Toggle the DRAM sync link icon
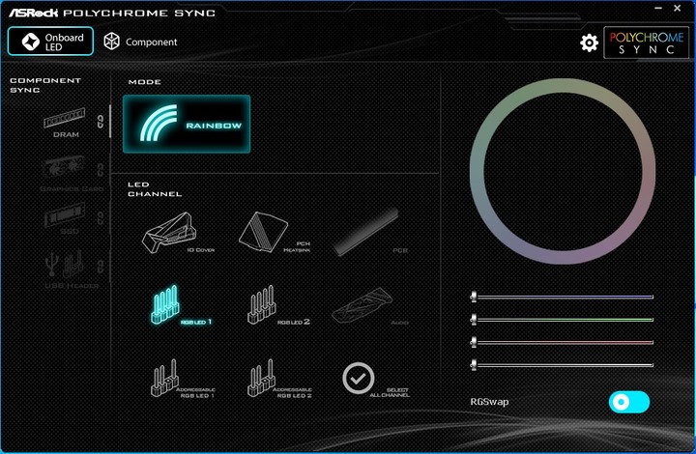 coord(101,122)
